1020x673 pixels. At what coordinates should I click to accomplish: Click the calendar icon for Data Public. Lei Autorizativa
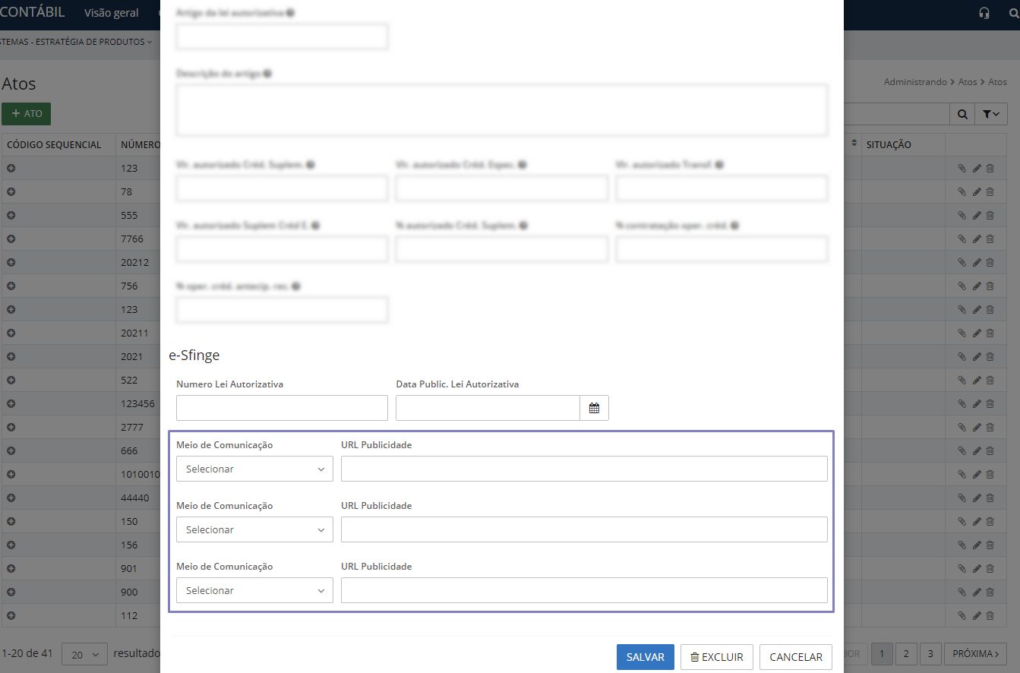tap(594, 408)
